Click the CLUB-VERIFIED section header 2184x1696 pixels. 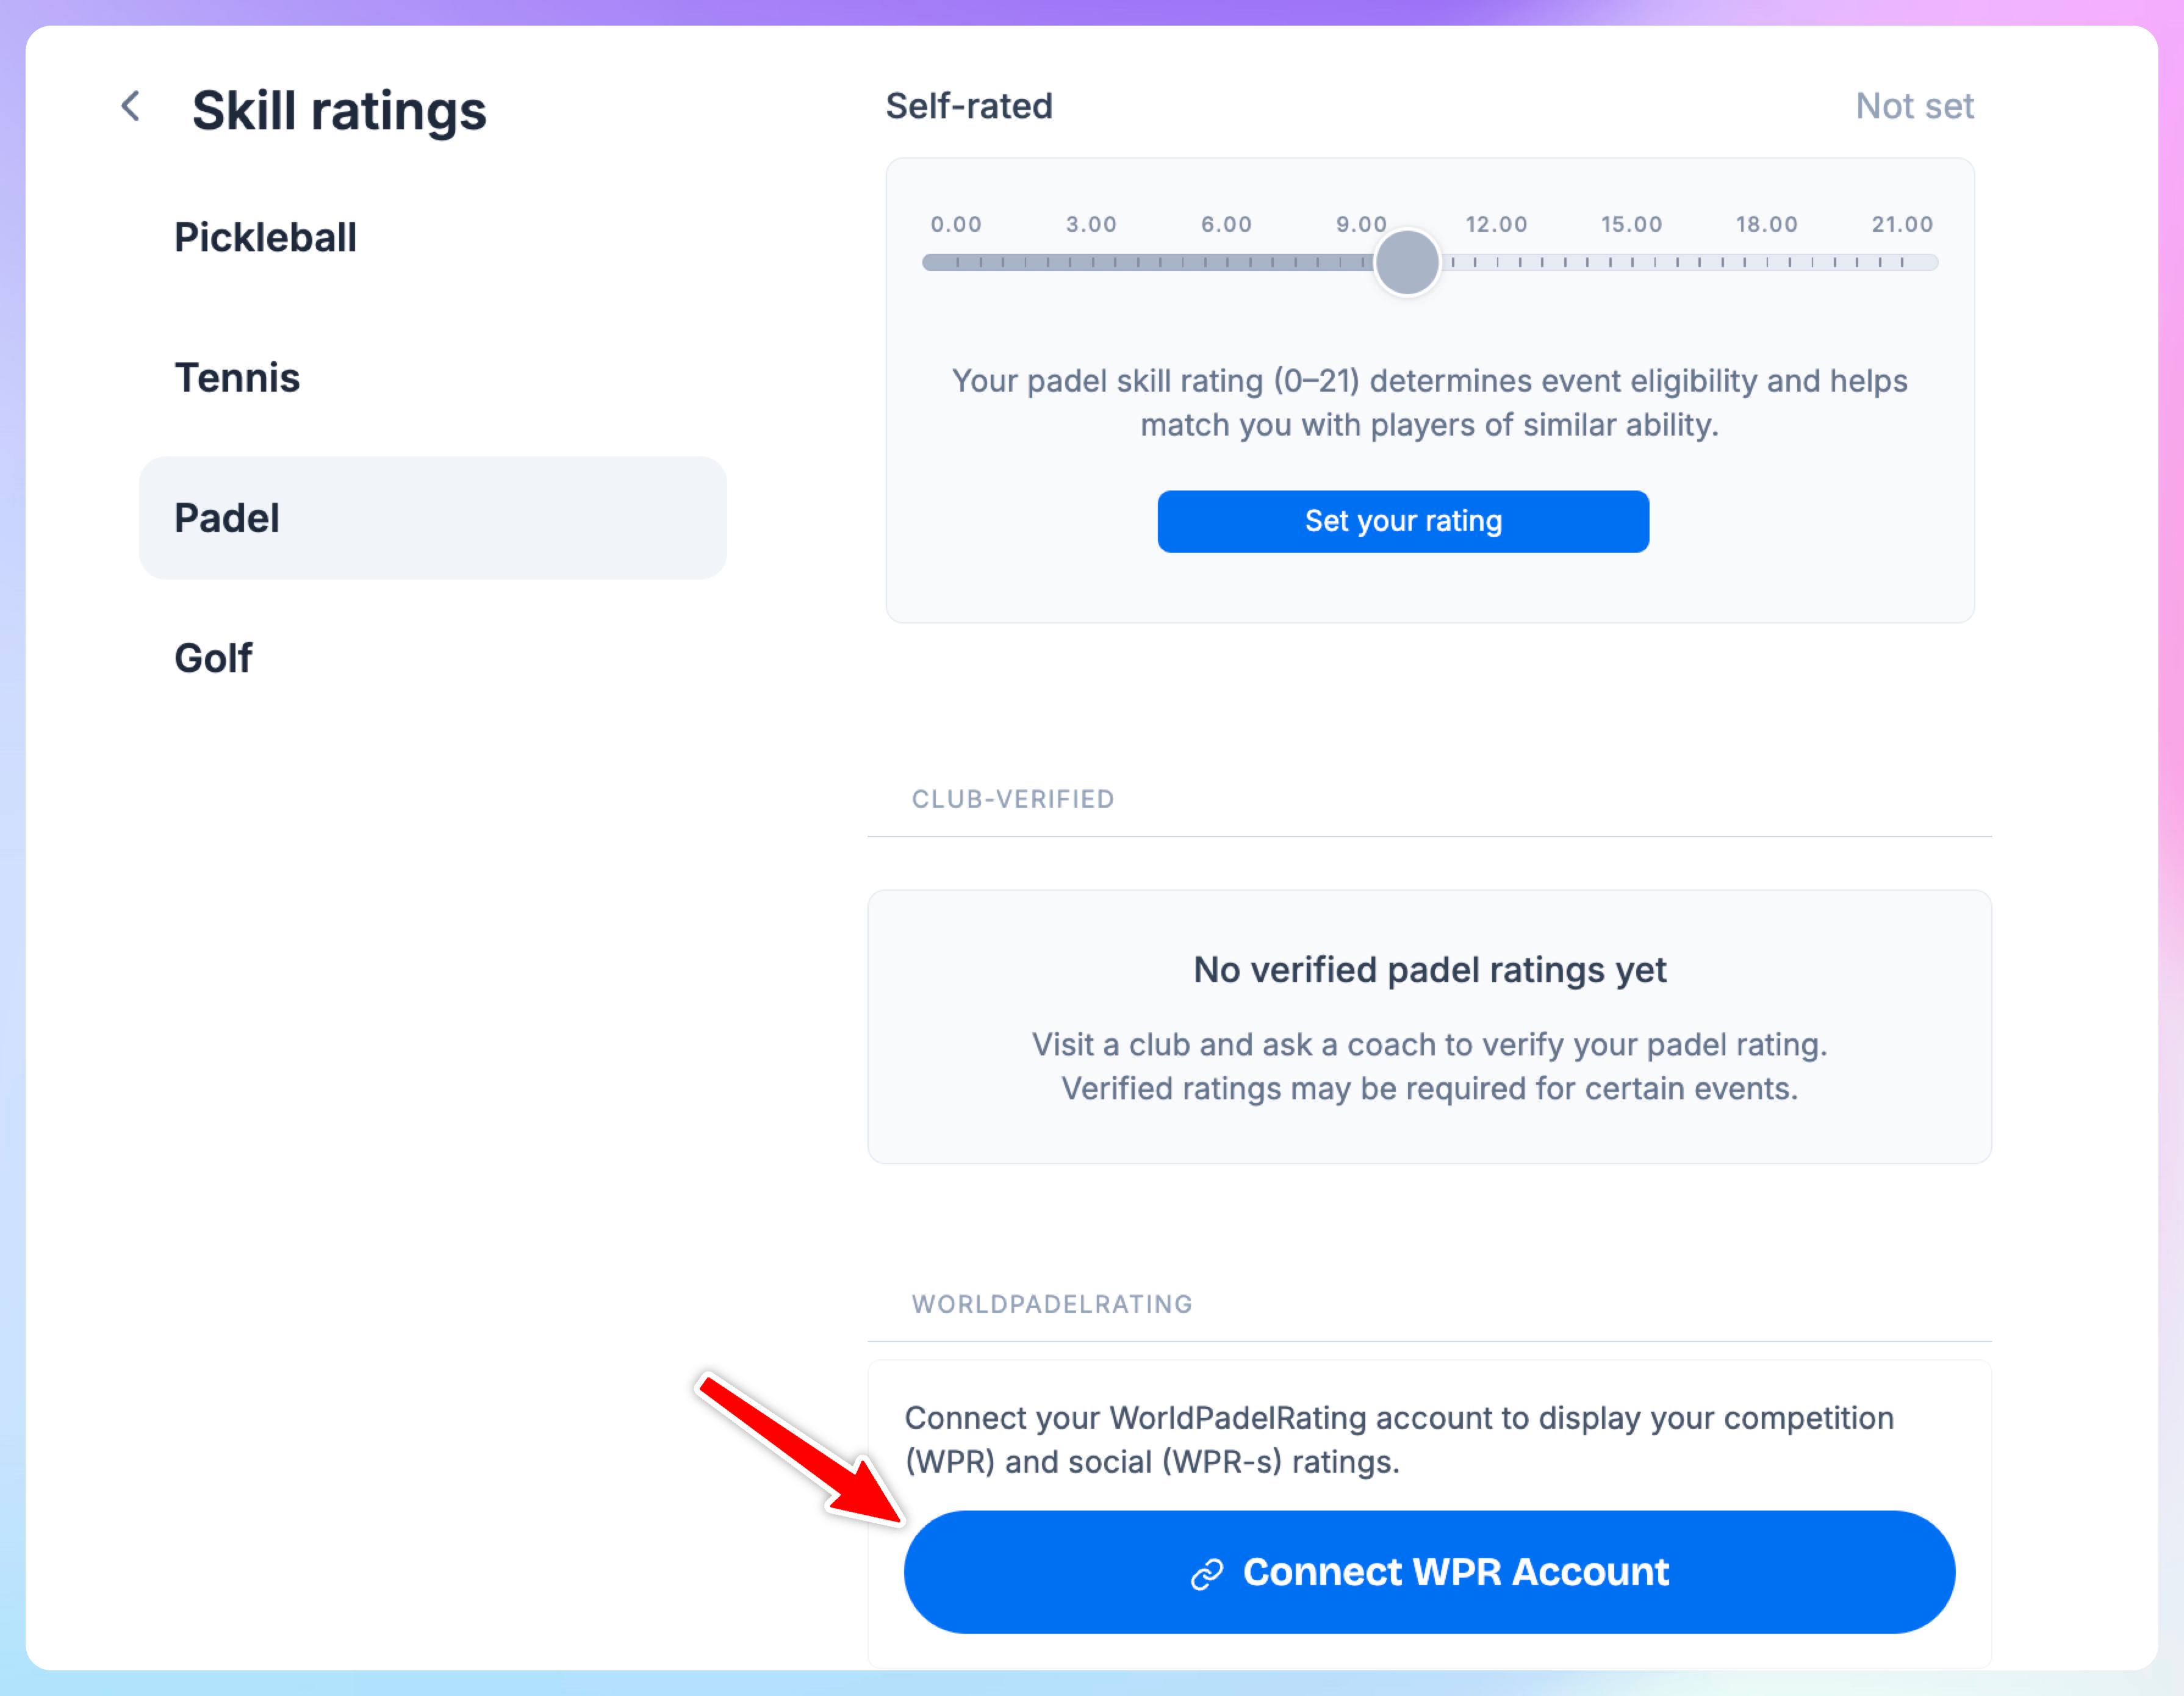[1013, 799]
